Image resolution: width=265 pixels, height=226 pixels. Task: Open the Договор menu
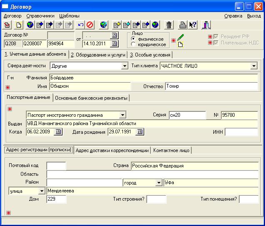click(12, 16)
